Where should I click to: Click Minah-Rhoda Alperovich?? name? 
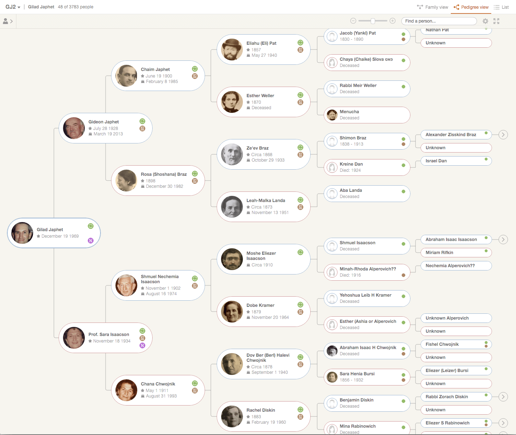click(x=368, y=269)
